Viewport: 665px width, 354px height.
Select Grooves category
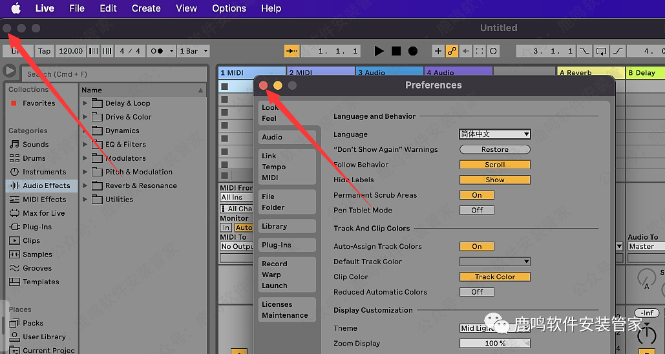click(x=37, y=268)
